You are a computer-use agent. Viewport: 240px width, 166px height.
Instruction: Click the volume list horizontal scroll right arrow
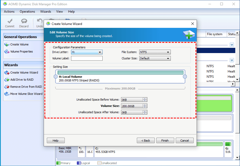tap(233, 84)
